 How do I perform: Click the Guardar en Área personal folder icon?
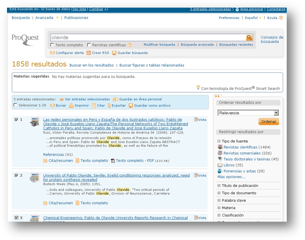click(115, 99)
